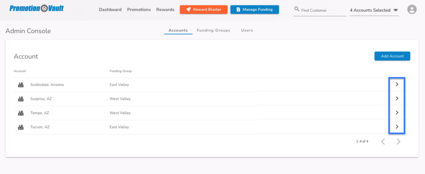Viewport: 425px width, 174px height.
Task: Switch to the Funding Groups tab
Action: [x=213, y=31]
